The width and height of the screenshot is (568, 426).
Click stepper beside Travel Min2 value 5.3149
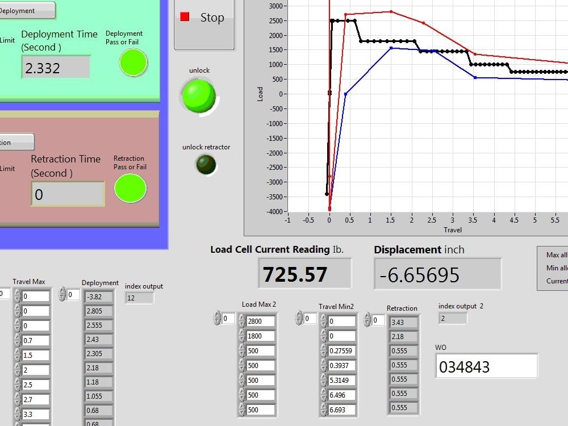pyautogui.click(x=324, y=381)
